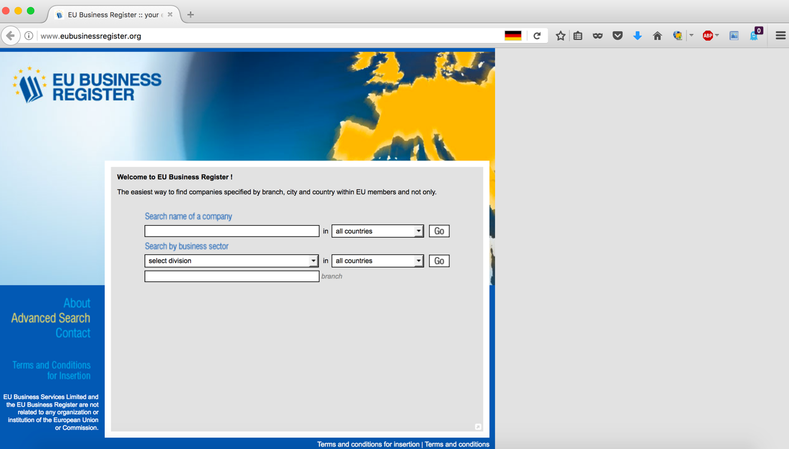Click the globe extension icon
789x449 pixels.
pos(678,36)
